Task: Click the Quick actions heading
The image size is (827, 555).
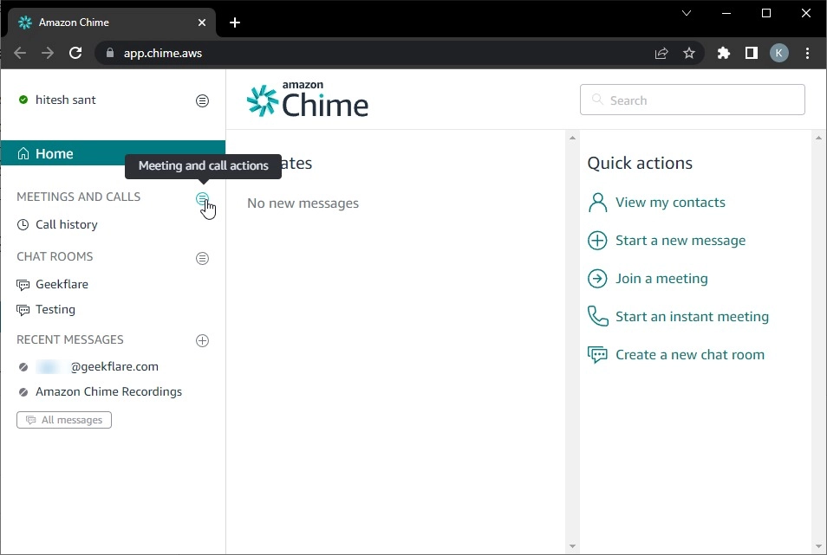Action: (x=640, y=164)
